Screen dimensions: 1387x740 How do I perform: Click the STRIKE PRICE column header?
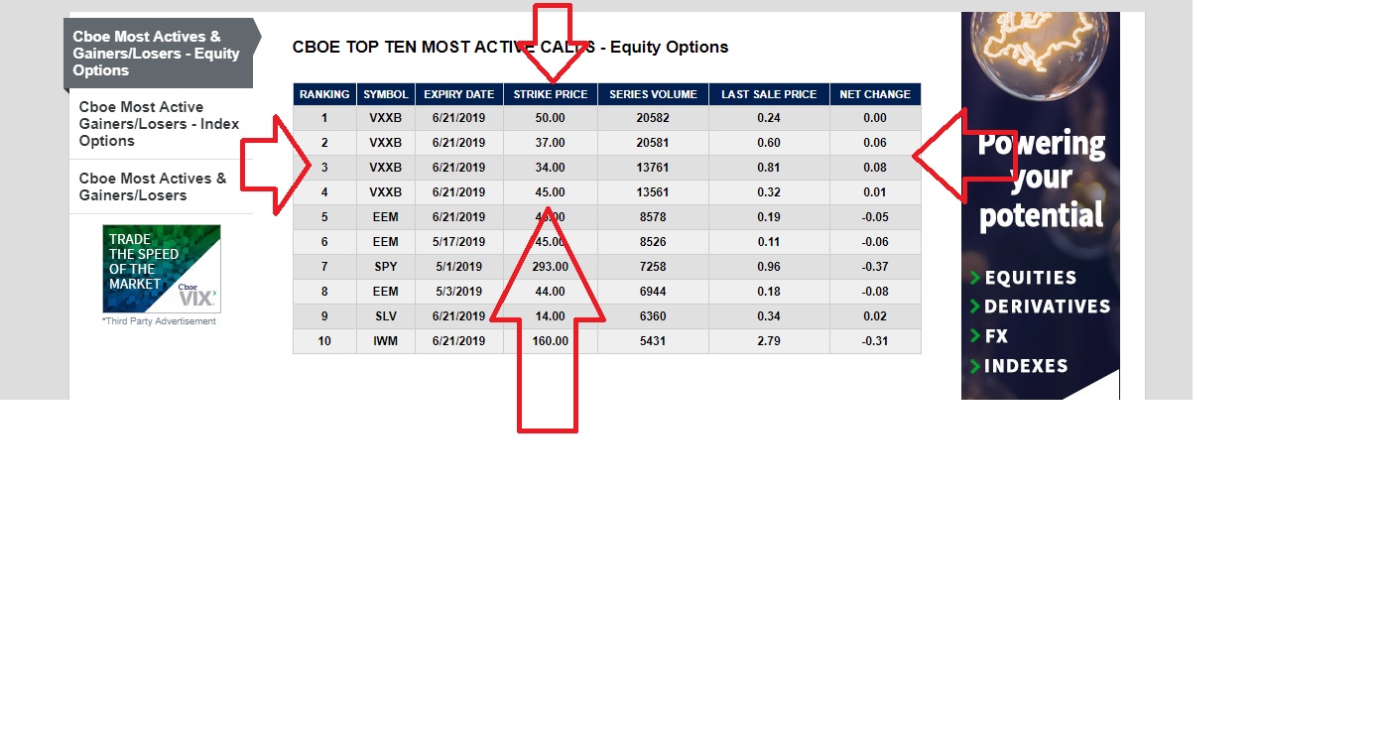click(x=551, y=94)
